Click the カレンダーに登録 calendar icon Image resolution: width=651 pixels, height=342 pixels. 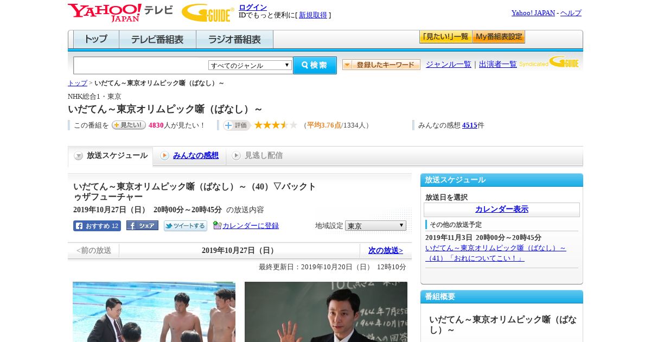click(217, 225)
